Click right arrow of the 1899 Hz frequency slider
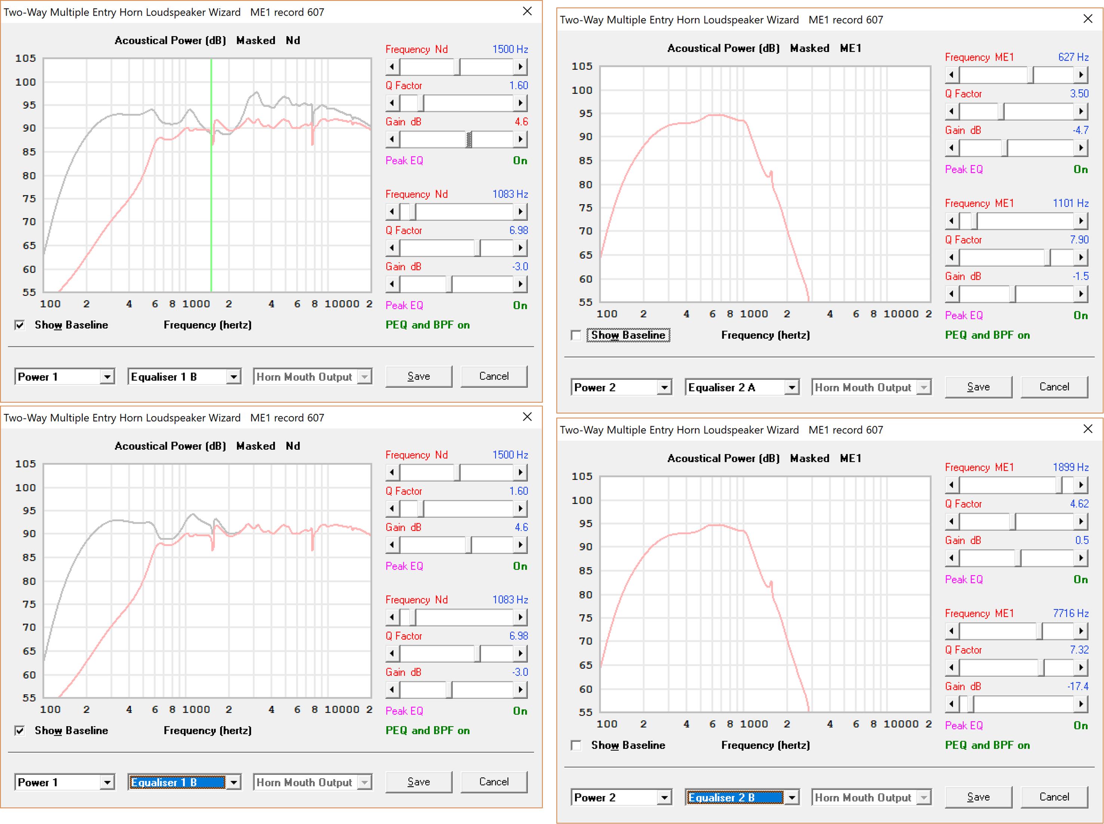 (x=1080, y=485)
